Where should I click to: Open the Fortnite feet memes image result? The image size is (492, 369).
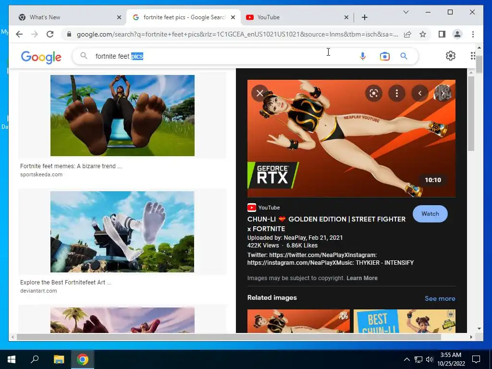(x=123, y=115)
